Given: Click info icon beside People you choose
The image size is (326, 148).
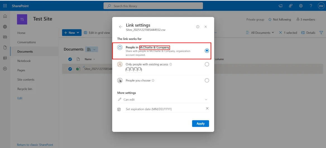Looking at the screenshot, I should point(153,80).
